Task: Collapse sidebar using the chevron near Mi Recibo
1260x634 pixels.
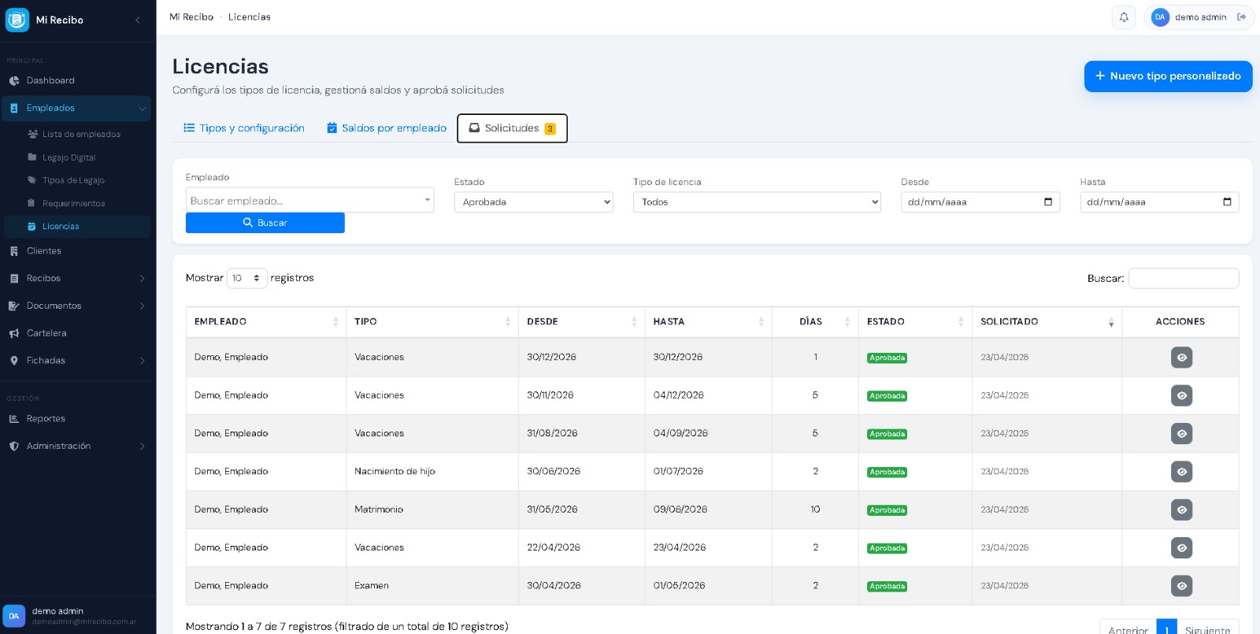Action: coord(138,20)
